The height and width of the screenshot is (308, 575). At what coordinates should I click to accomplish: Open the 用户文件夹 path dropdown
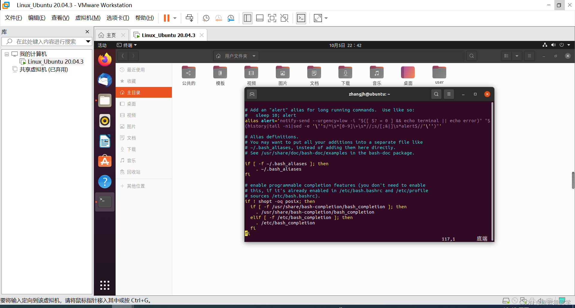(x=253, y=56)
